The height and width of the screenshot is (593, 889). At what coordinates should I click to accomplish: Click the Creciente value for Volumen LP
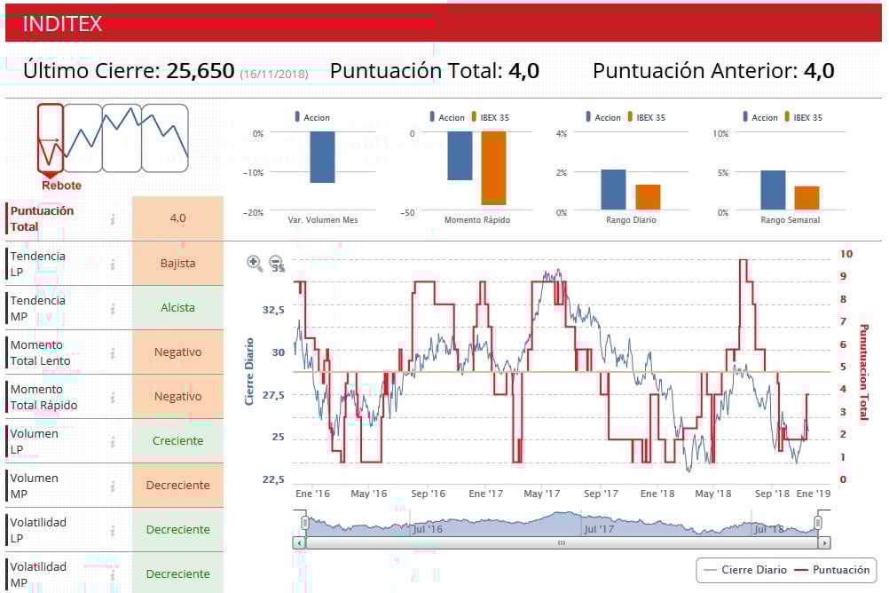click(178, 441)
